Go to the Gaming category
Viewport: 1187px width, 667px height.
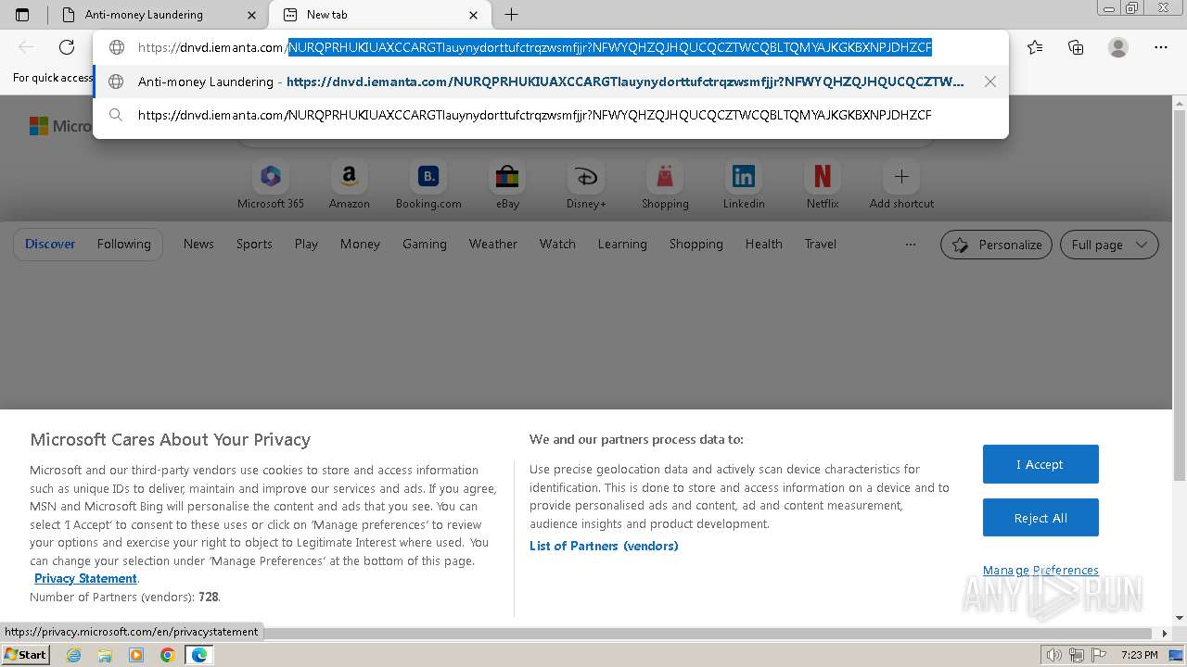(425, 244)
